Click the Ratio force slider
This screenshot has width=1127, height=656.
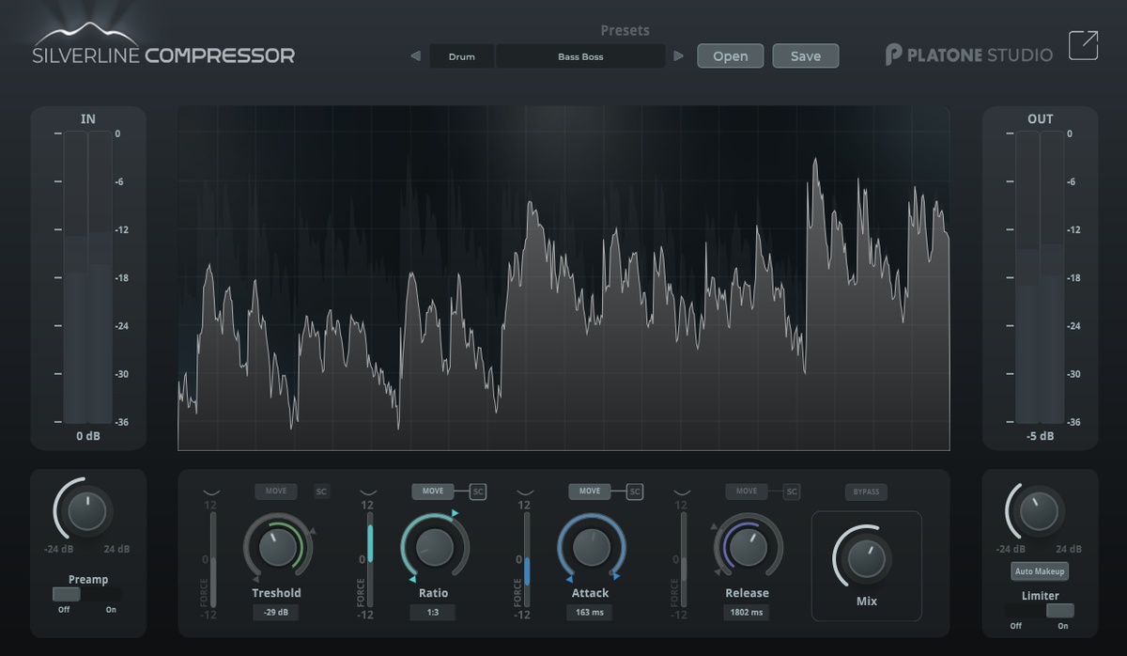[x=370, y=559]
